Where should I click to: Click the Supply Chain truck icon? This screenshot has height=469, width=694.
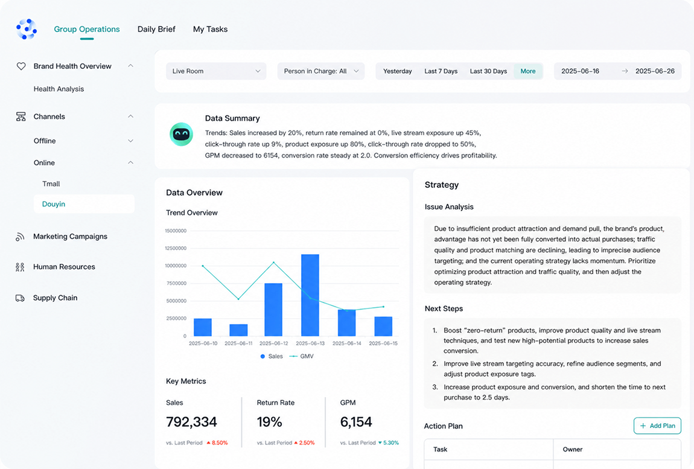tap(20, 298)
